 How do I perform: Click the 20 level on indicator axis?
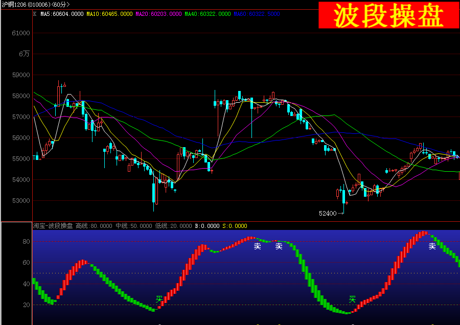point(27,305)
